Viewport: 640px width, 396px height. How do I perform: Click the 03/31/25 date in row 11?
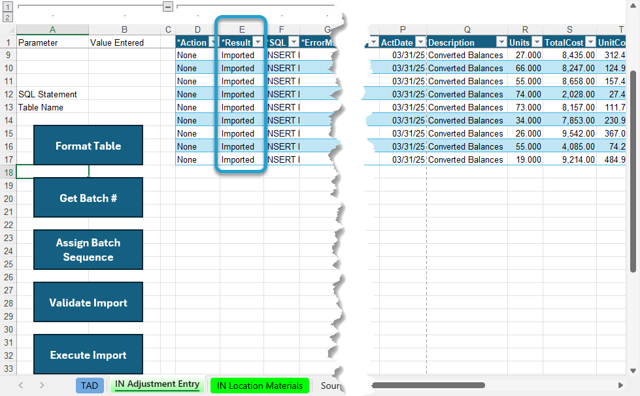pyautogui.click(x=403, y=81)
